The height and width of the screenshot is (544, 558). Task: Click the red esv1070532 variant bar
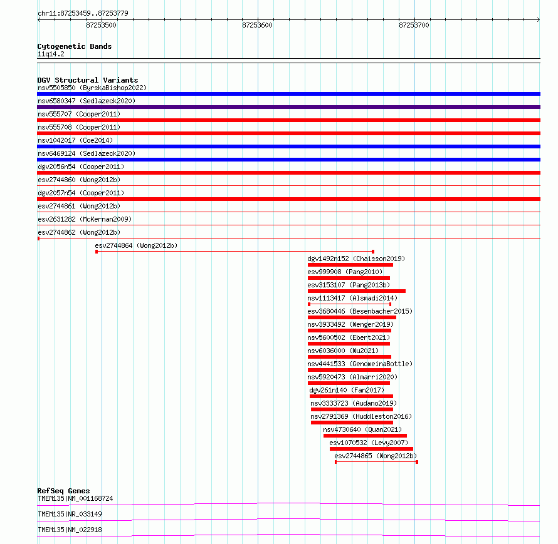[372, 449]
